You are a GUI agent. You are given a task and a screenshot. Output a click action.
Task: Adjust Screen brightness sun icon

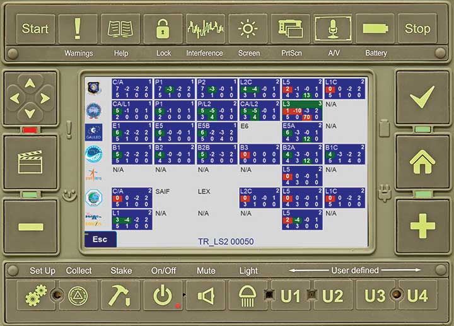click(248, 29)
